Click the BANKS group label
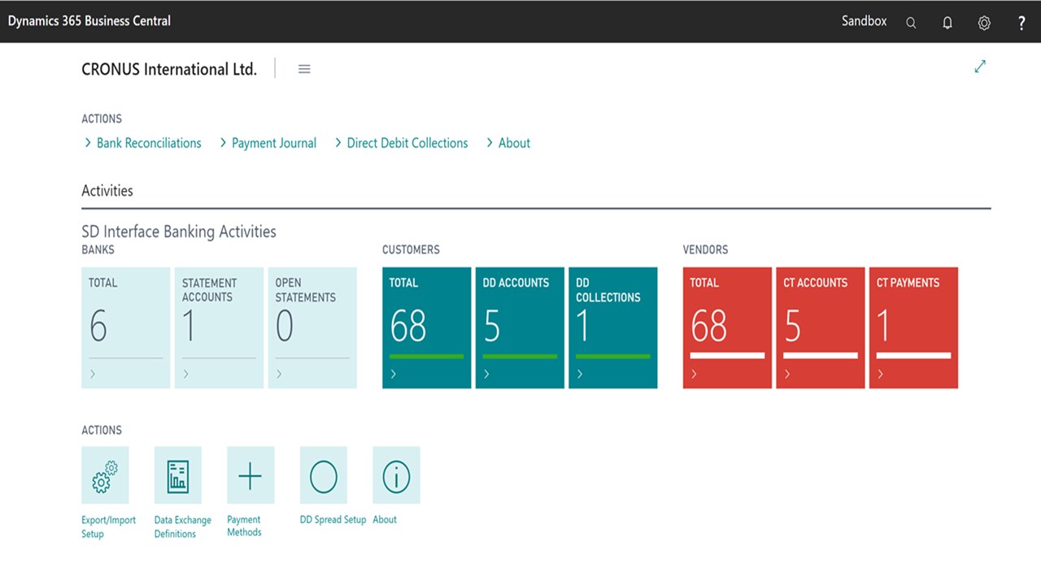This screenshot has height=585, width=1041. (x=98, y=249)
